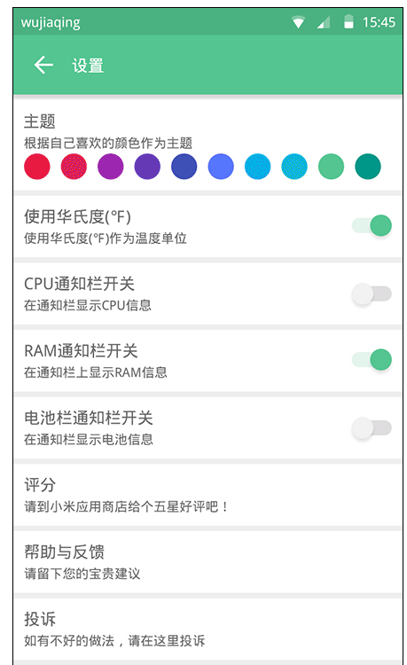
Task: Select the dark indigo theme color
Action: point(184,167)
